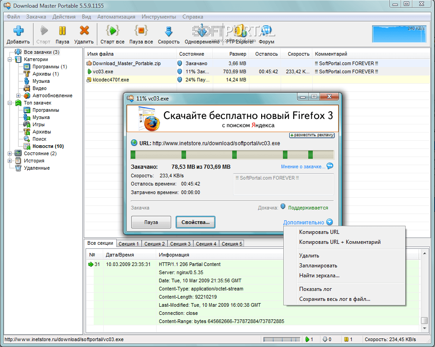This screenshot has height=347, width=435.
Task: Click the globe icon next to URL
Action: [x=134, y=143]
